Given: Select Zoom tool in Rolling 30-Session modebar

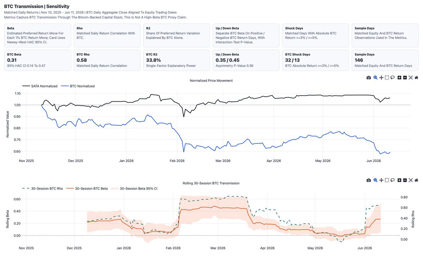Looking at the screenshot, I should [x=375, y=180].
